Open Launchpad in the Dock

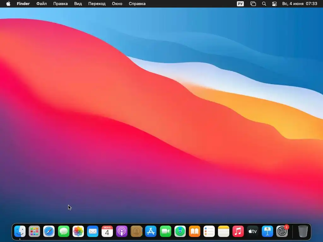pos(34,231)
